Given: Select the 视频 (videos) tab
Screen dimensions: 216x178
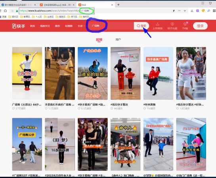Looking at the screenshot, I should pos(99,40).
